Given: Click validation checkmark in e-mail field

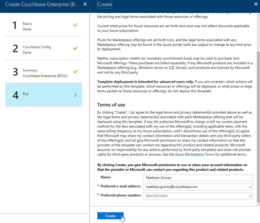Looking at the screenshot, I should tap(250, 187).
